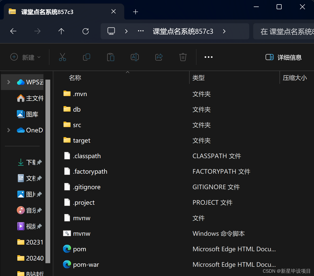Toggle the 详细信息 details pane

pyautogui.click(x=283, y=57)
